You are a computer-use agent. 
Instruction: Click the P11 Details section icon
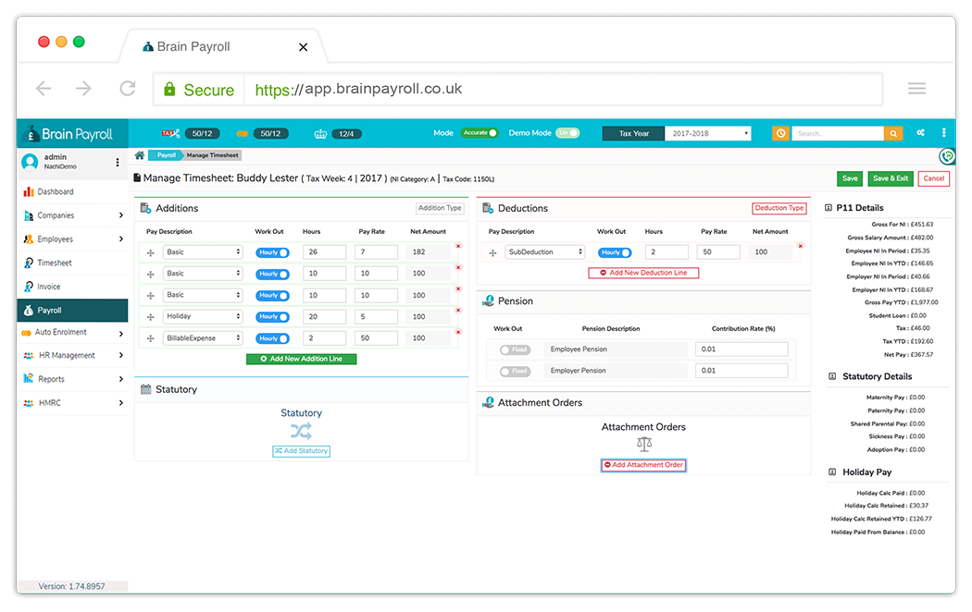tap(829, 208)
